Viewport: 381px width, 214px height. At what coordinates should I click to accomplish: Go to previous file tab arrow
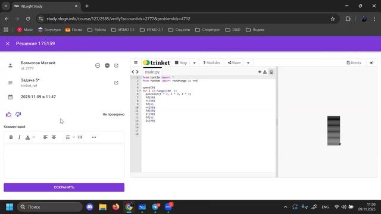[133, 72]
